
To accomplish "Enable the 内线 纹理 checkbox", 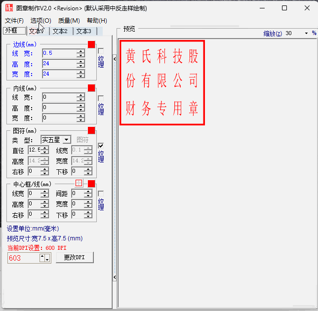I will (101, 98).
